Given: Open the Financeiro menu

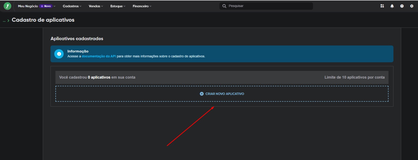Looking at the screenshot, I should 142,6.
